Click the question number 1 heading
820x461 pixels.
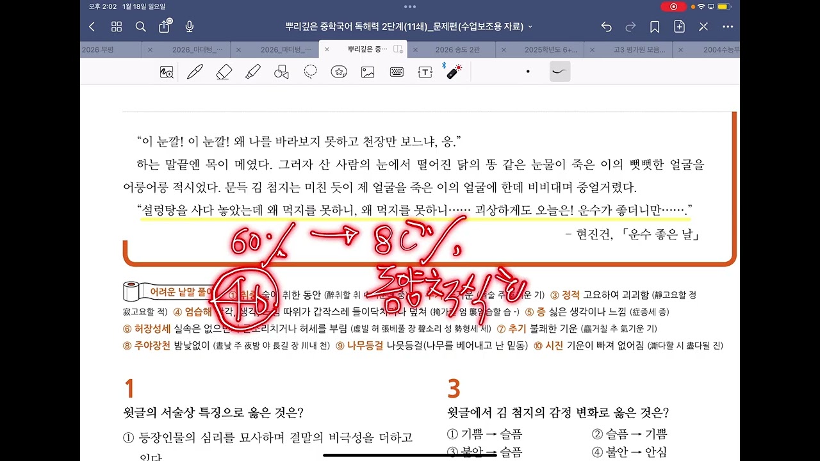point(129,389)
